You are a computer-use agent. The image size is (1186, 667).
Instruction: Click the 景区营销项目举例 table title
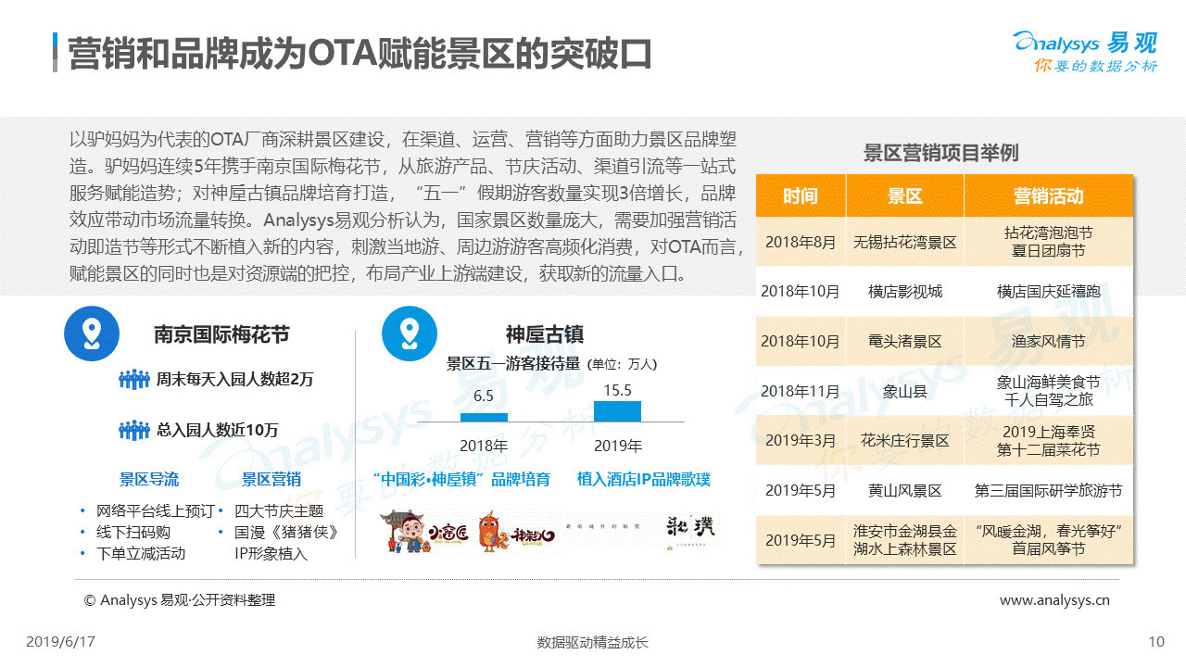click(940, 153)
